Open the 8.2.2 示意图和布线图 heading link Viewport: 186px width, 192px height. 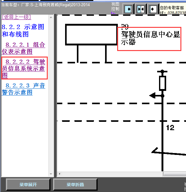(x=23, y=31)
